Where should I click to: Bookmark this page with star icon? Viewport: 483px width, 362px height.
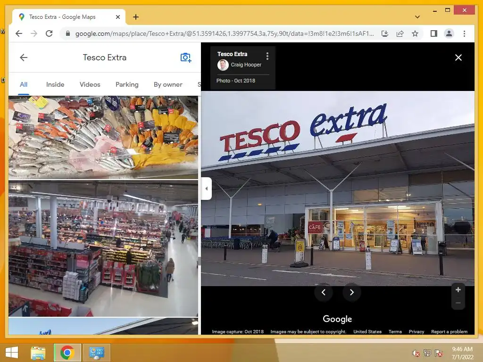pos(415,33)
